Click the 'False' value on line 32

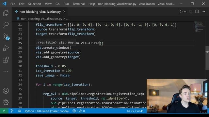coord(65,75)
